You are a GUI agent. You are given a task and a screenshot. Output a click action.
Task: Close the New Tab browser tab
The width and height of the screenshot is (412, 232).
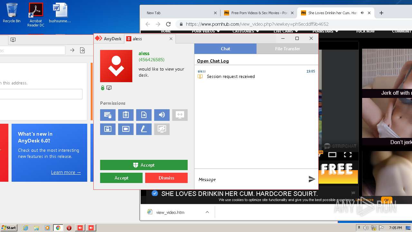(x=215, y=13)
